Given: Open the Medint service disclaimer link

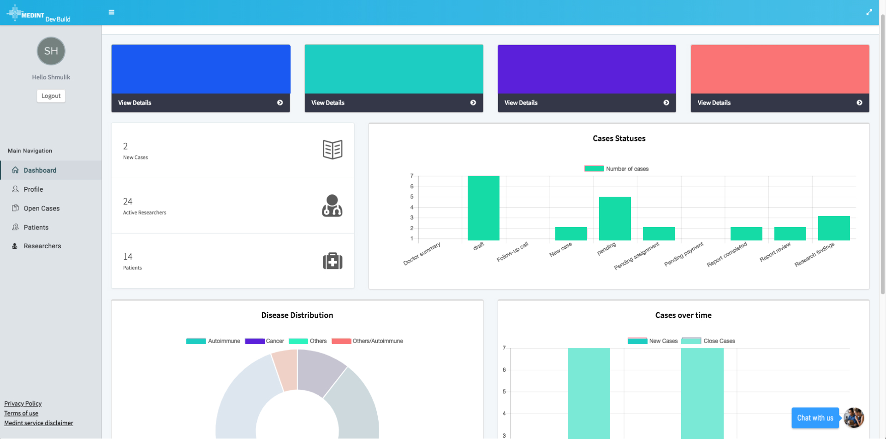Looking at the screenshot, I should (x=39, y=423).
